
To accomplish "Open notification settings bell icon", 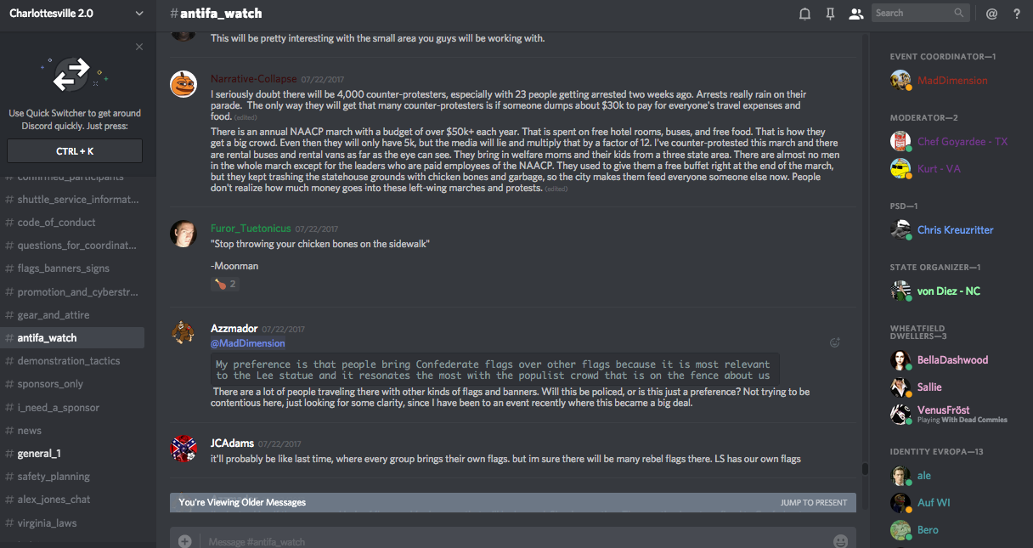I will coord(804,14).
